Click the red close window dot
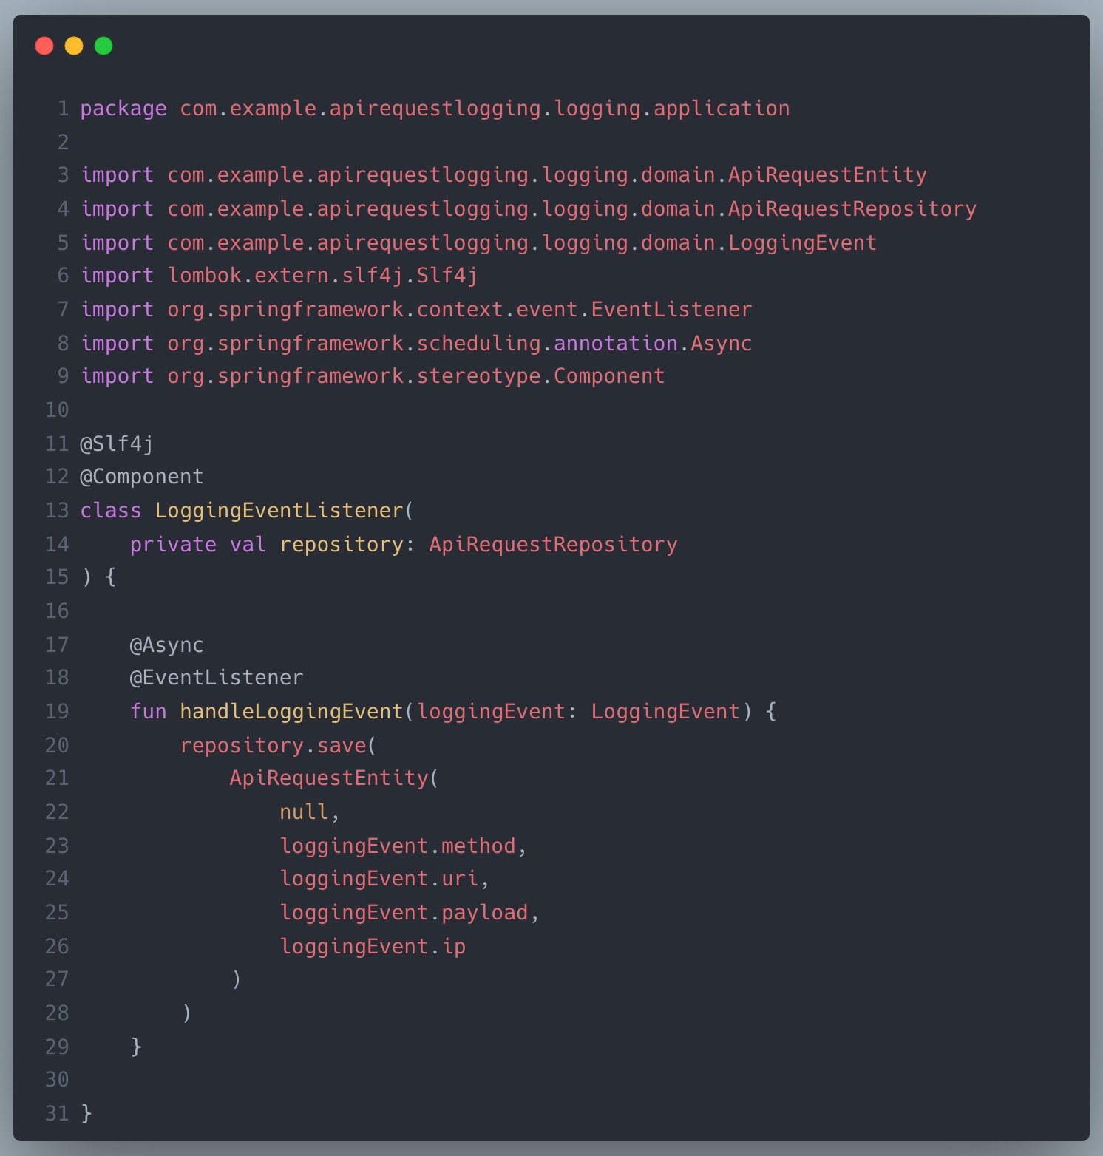 click(44, 46)
